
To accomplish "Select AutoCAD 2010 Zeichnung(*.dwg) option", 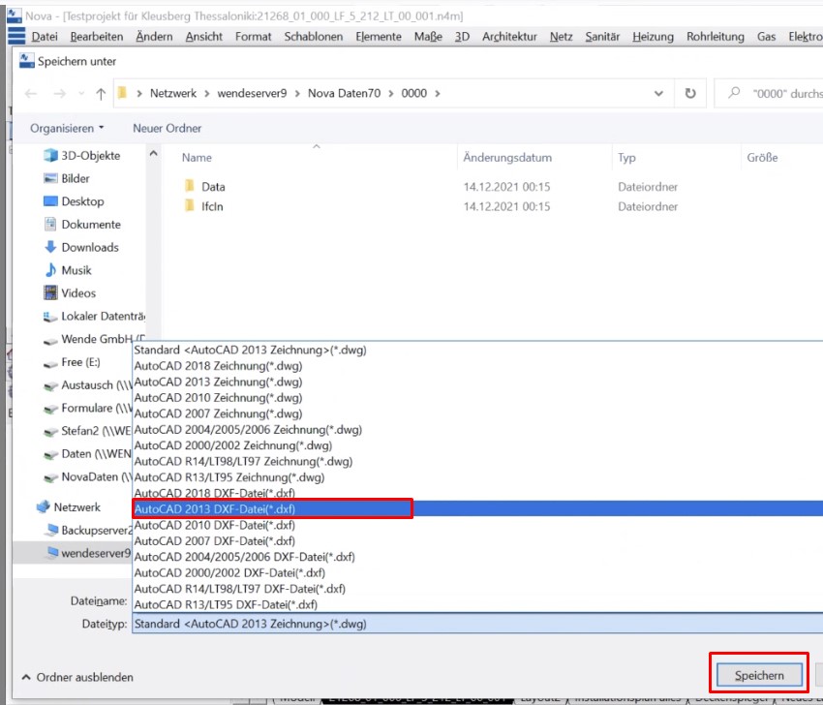I will (477, 397).
